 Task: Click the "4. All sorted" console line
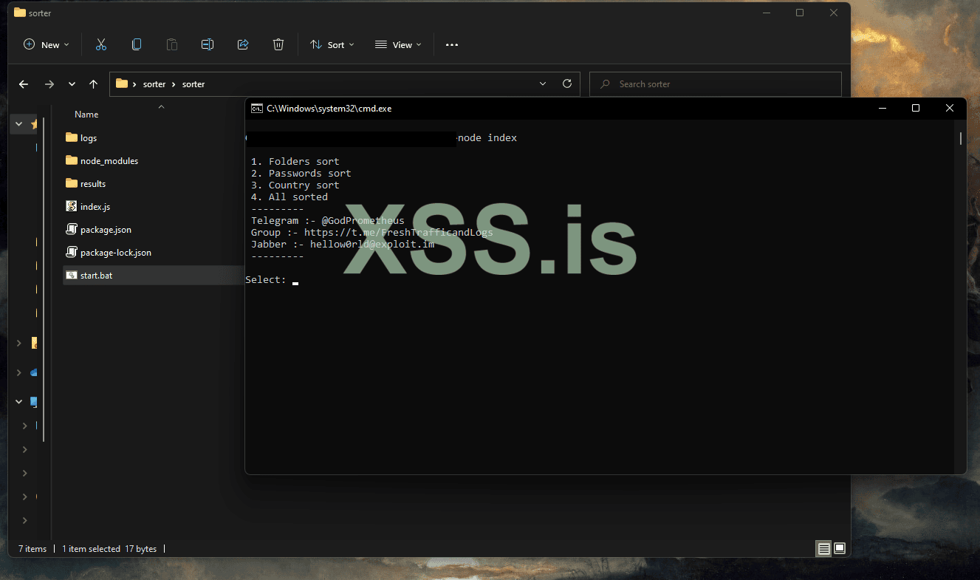click(x=289, y=197)
